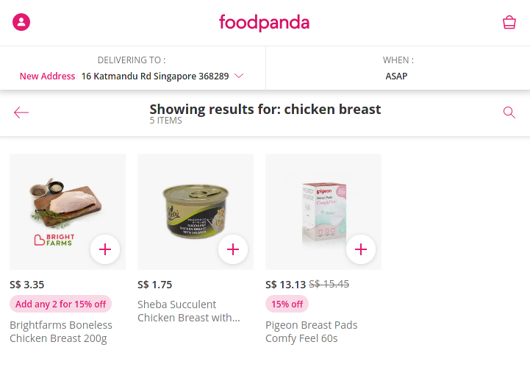
Task: Open the Brightfarms chicken breast product image
Action: (x=68, y=212)
